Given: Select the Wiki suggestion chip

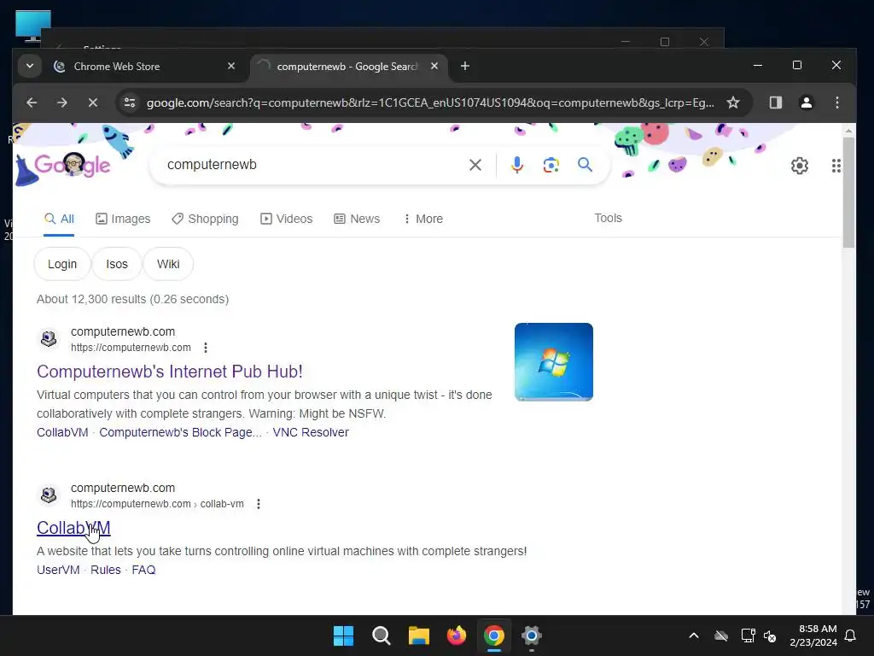Looking at the screenshot, I should tap(168, 264).
